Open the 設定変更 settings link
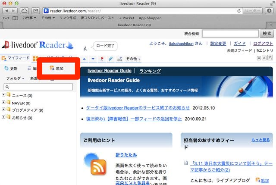 pos(218,44)
